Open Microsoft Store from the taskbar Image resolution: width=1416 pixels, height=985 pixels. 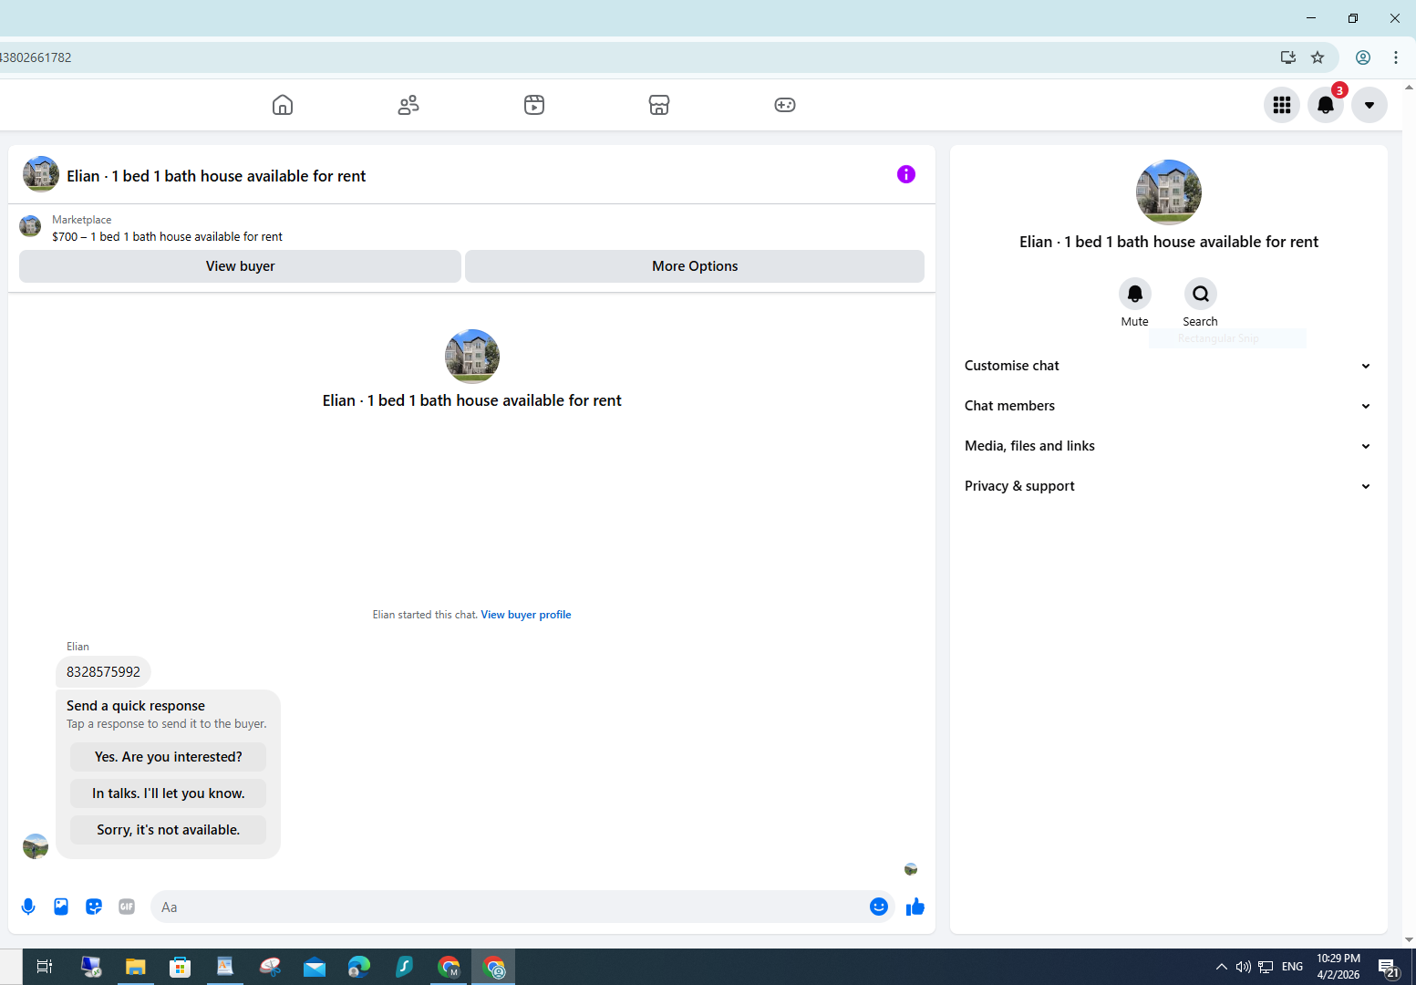[181, 967]
